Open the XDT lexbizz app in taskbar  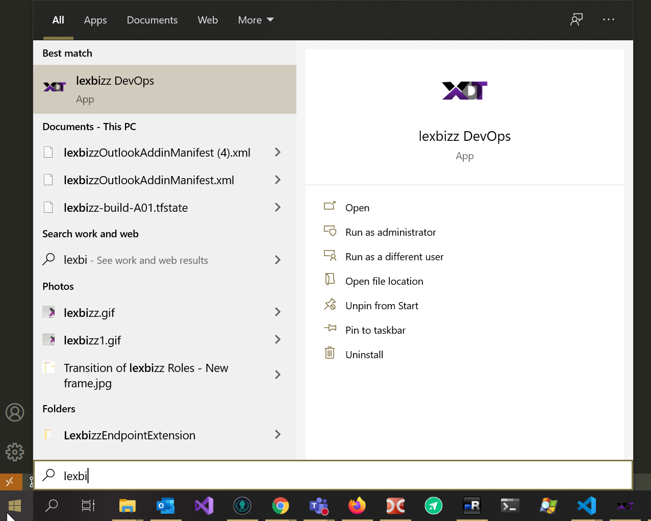(625, 506)
